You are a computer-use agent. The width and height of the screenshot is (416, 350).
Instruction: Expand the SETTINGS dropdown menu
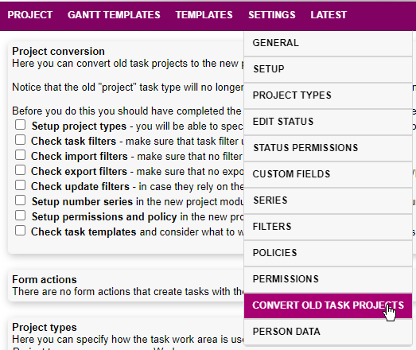click(272, 15)
